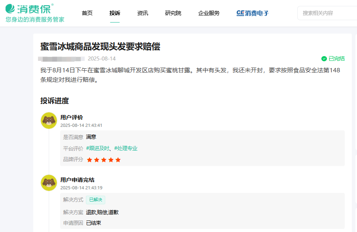
Task: Open the #处理专业 tag
Action: click(x=126, y=148)
